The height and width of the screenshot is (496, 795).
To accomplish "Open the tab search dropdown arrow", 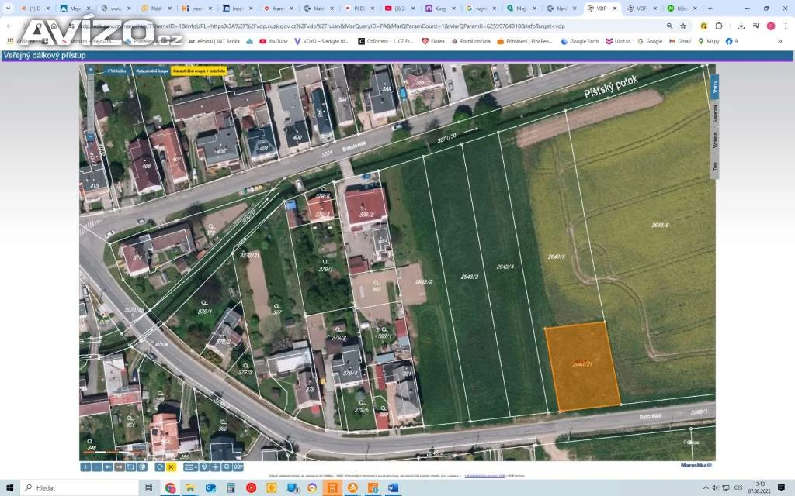I will coord(8,8).
